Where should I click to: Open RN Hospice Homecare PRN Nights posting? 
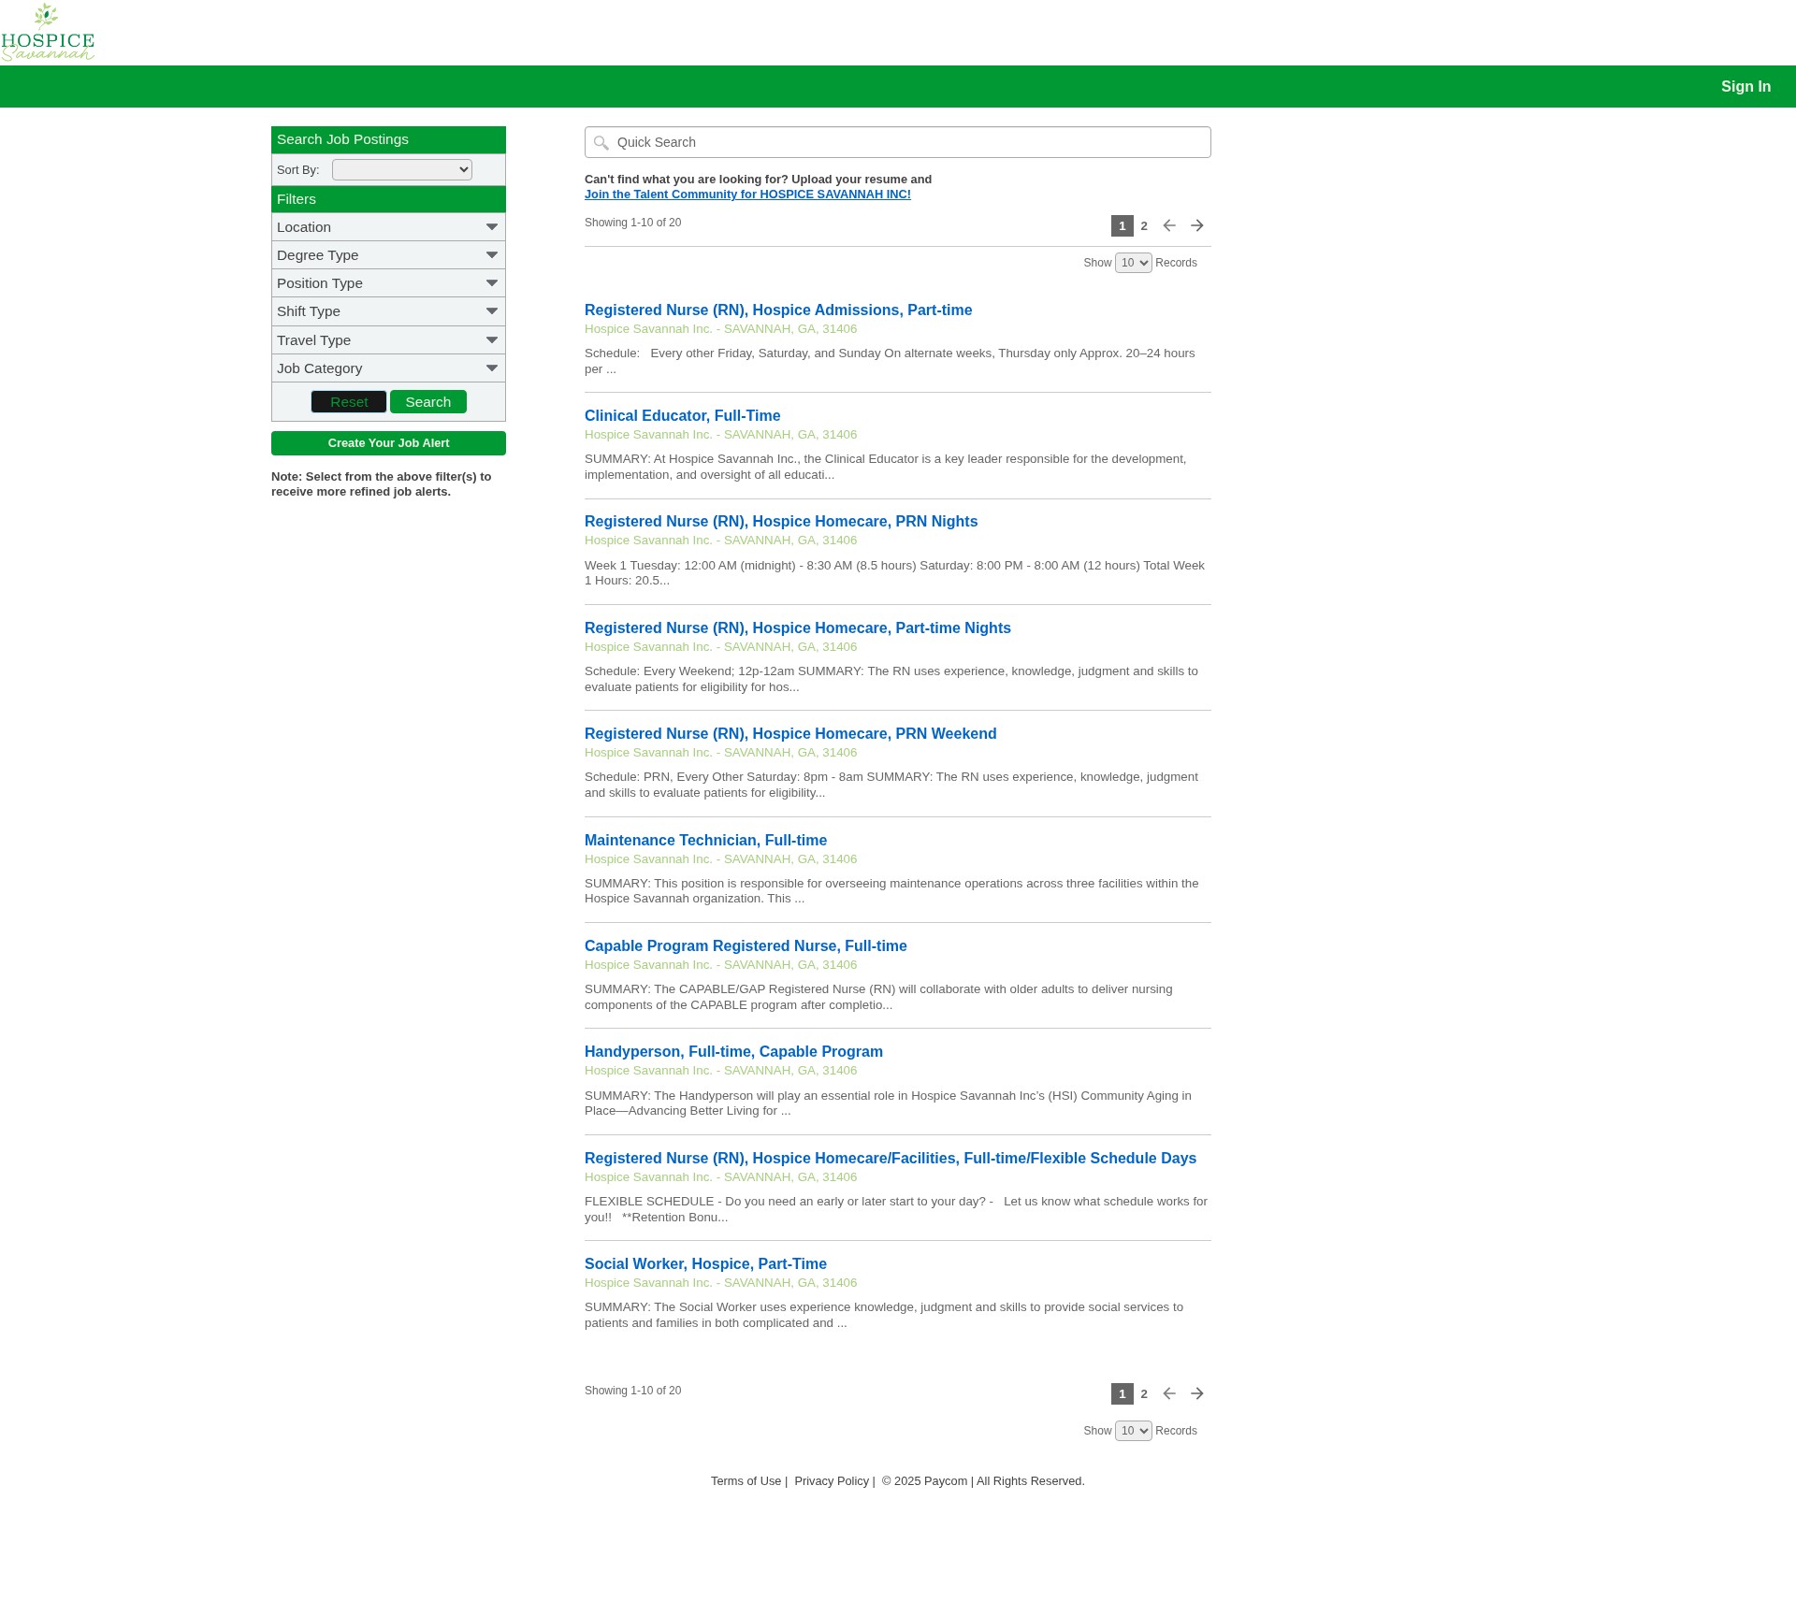781,521
